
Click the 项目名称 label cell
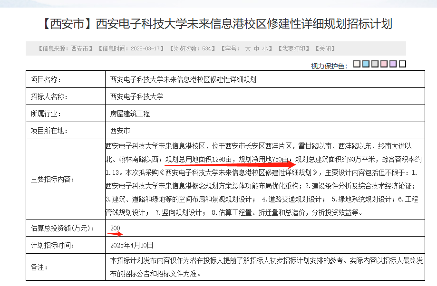point(66,79)
